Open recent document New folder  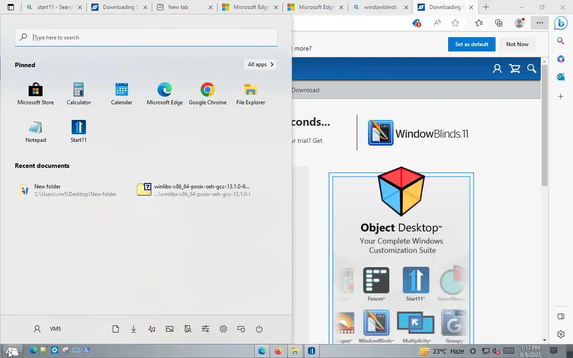click(68, 190)
